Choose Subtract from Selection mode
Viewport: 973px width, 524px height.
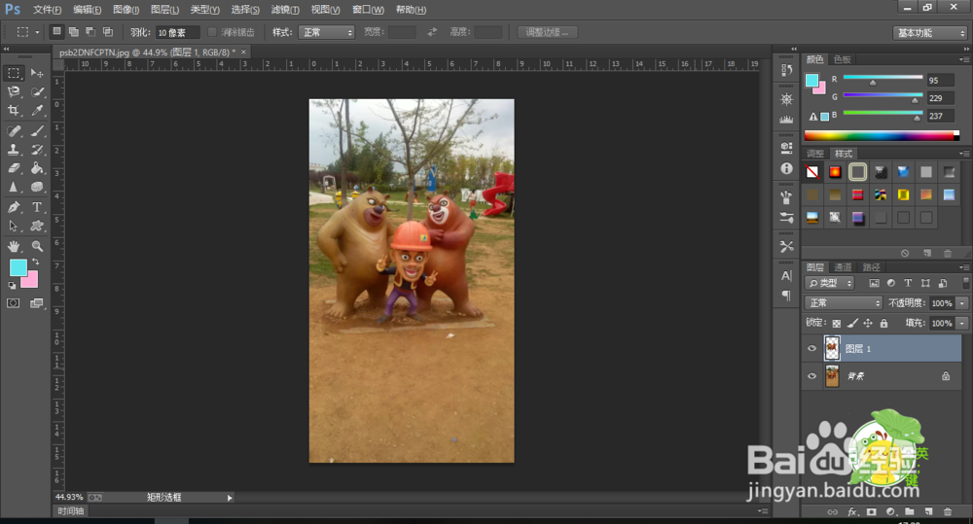tap(90, 32)
